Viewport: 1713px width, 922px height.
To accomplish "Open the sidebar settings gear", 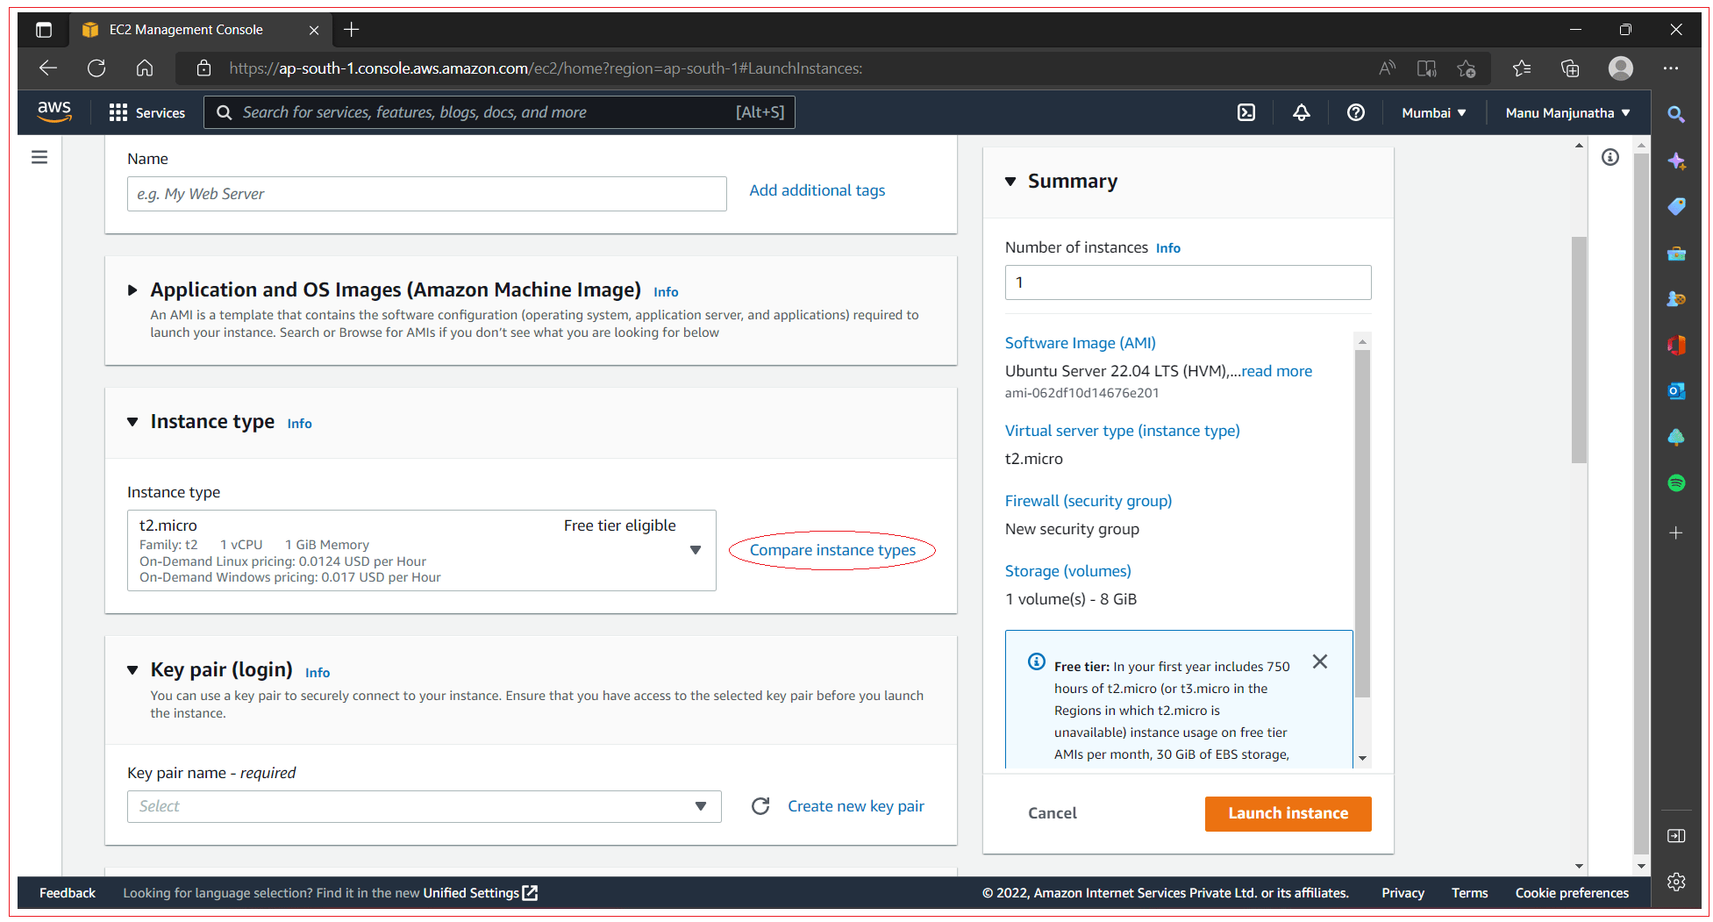I will pos(1676,882).
